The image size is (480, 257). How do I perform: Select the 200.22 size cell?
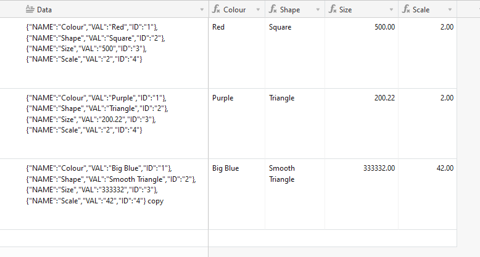click(362, 124)
